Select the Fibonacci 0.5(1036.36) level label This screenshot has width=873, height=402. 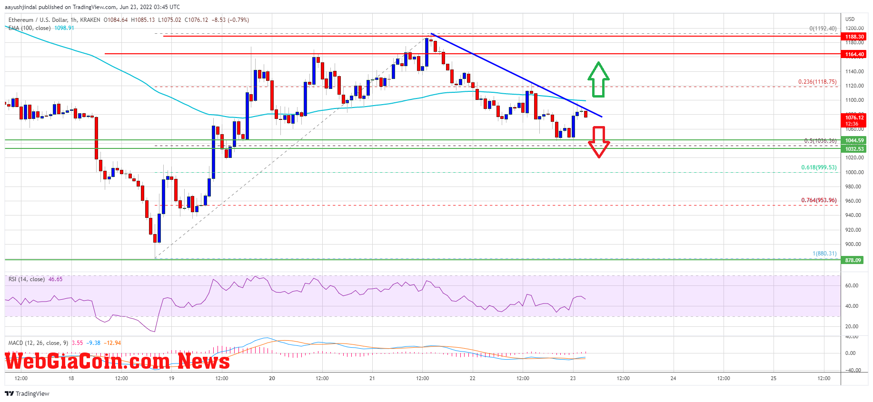(820, 141)
